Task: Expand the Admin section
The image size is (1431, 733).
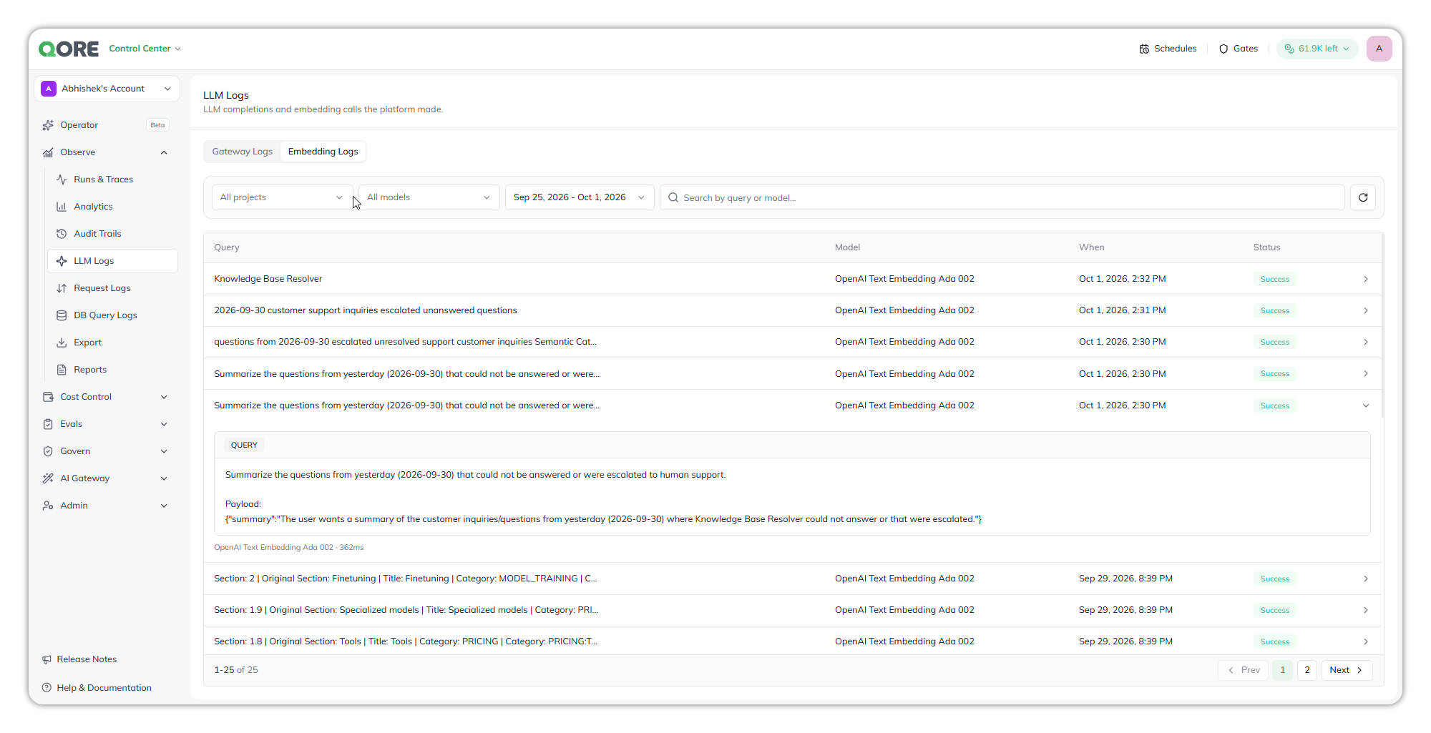Action: point(106,506)
